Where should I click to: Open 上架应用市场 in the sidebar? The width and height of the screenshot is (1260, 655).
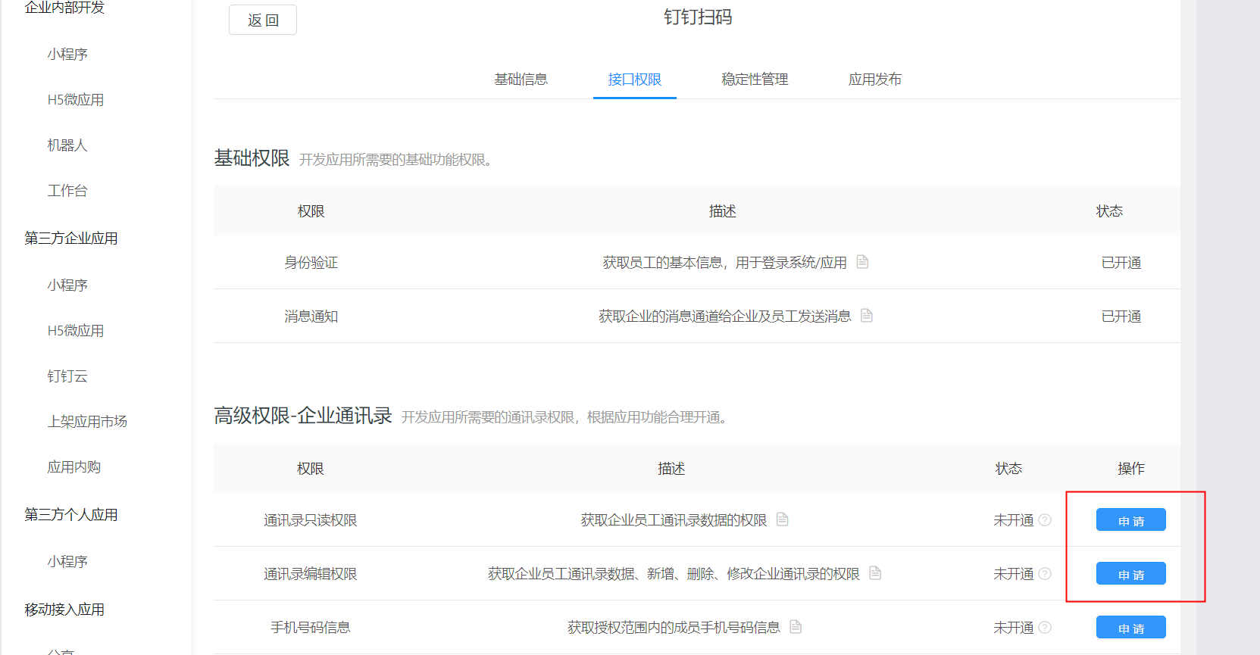point(87,422)
